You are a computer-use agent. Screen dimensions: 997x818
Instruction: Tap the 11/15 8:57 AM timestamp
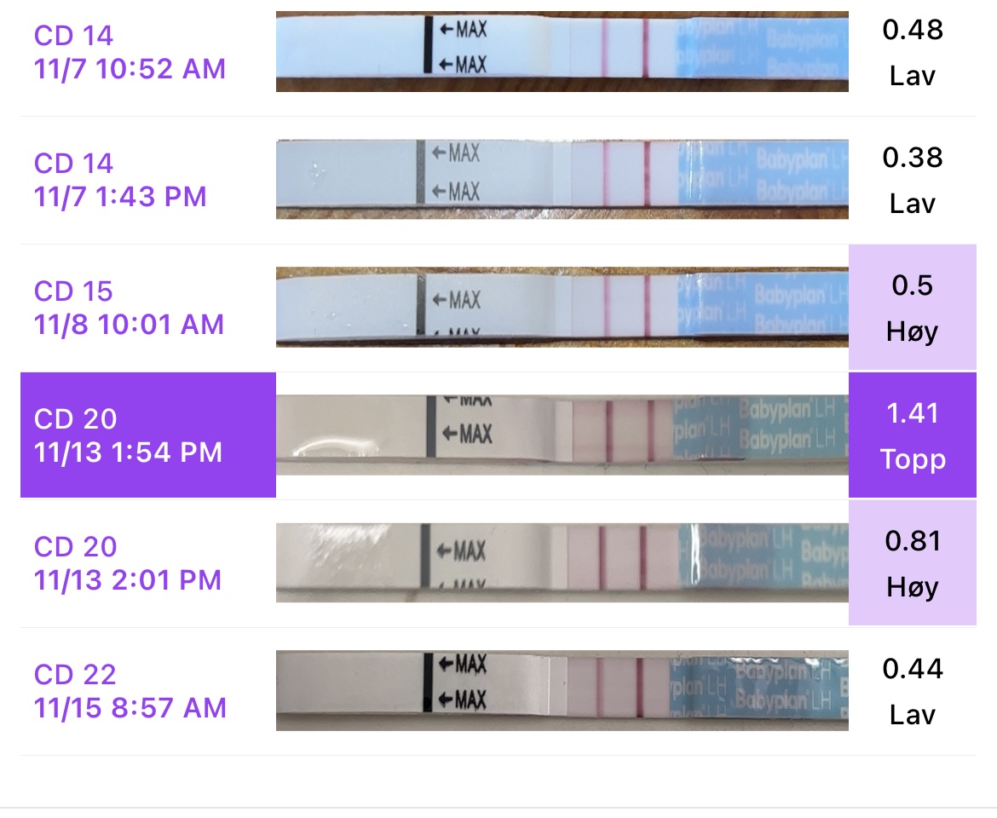130,708
